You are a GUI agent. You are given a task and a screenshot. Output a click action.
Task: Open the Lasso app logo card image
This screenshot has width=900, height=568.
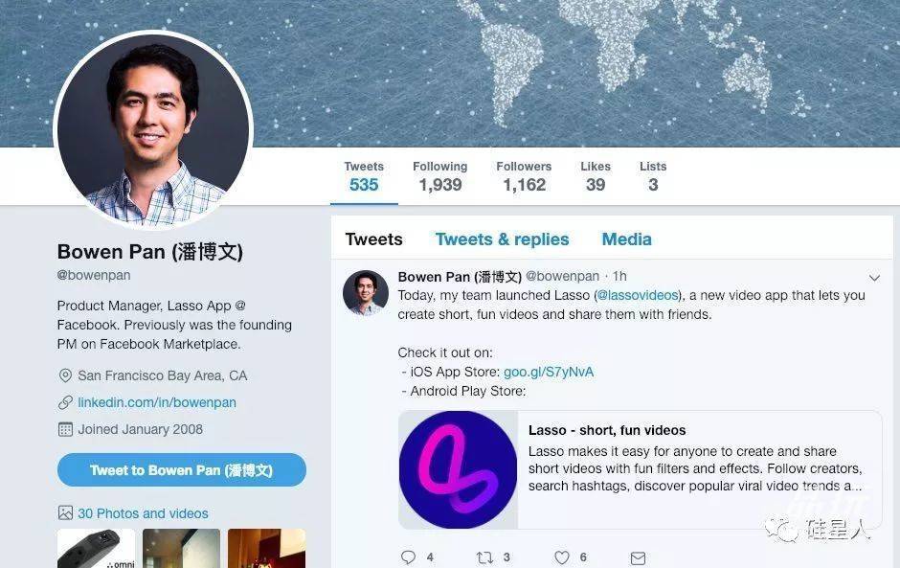(x=458, y=469)
